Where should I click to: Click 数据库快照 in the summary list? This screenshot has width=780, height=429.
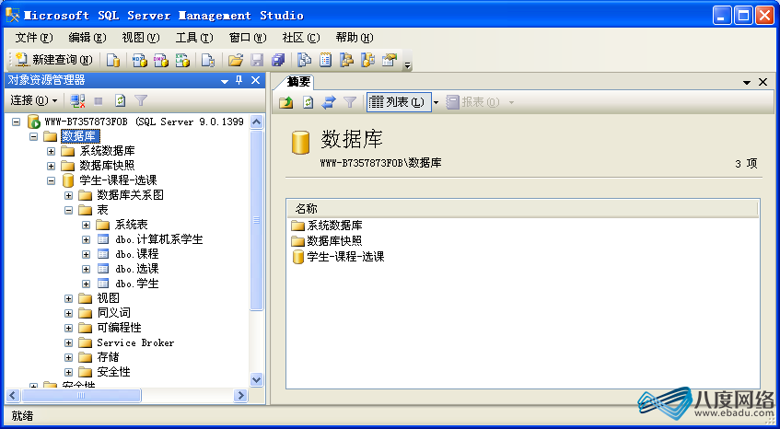335,241
